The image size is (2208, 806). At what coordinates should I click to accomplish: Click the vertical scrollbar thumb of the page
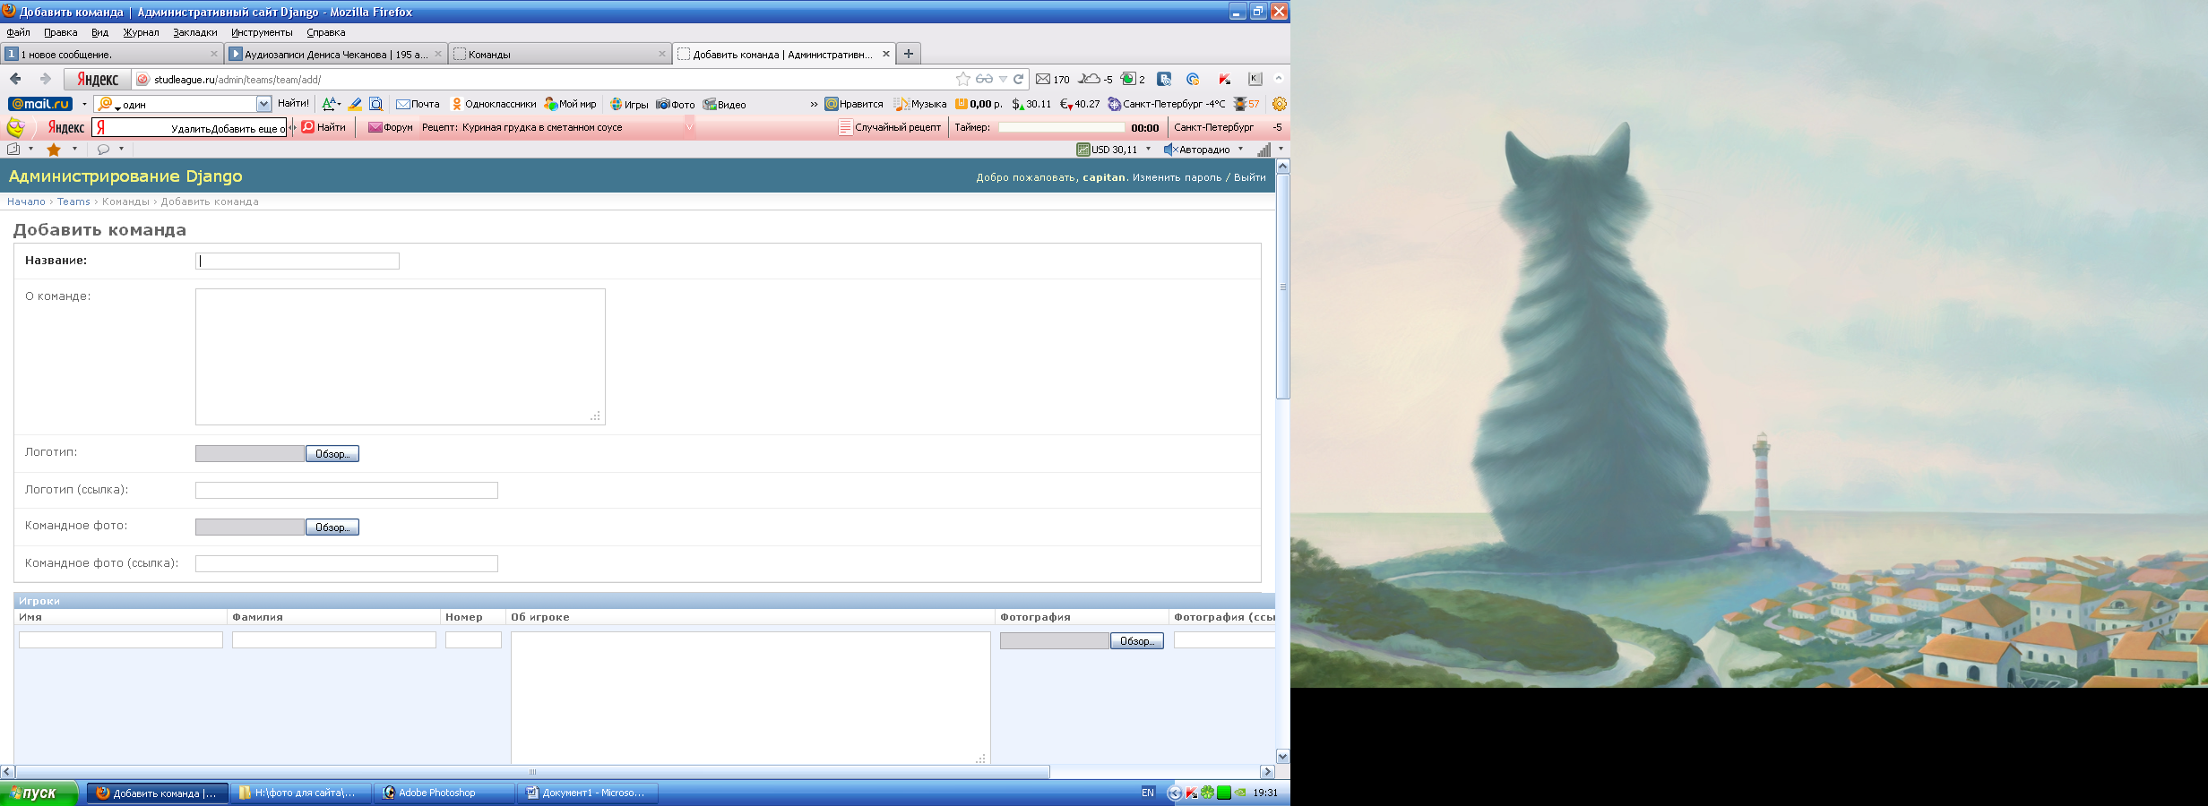[1282, 287]
